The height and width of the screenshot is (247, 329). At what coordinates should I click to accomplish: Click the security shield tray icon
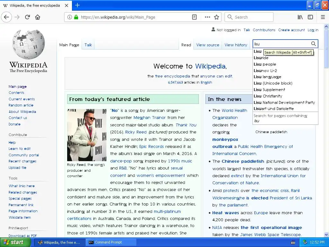(305, 242)
